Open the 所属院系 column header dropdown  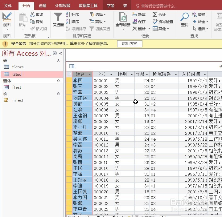pyautogui.click(x=176, y=74)
